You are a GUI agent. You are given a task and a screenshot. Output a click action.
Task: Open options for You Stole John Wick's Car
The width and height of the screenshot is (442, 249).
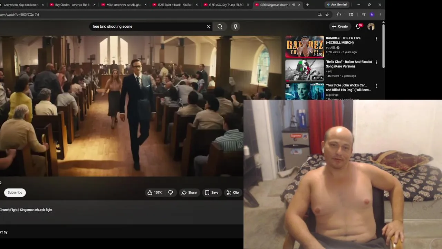[x=376, y=86]
